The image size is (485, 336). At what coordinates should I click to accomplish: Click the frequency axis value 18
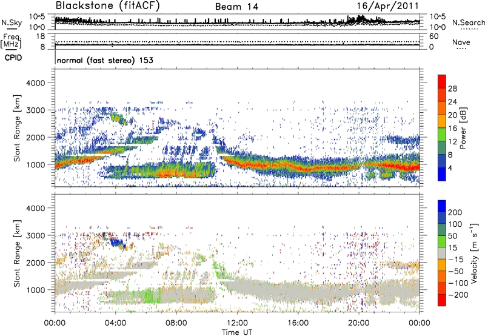[x=41, y=36]
